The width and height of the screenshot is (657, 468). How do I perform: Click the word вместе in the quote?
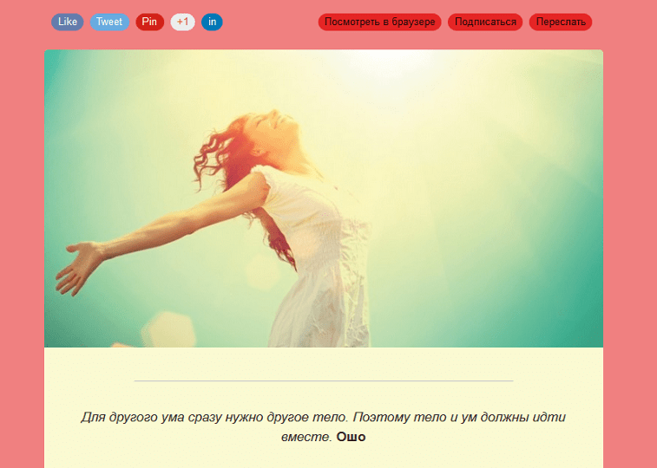[x=306, y=437]
